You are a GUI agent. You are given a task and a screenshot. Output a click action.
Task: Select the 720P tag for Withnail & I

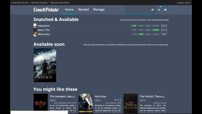(x=134, y=34)
